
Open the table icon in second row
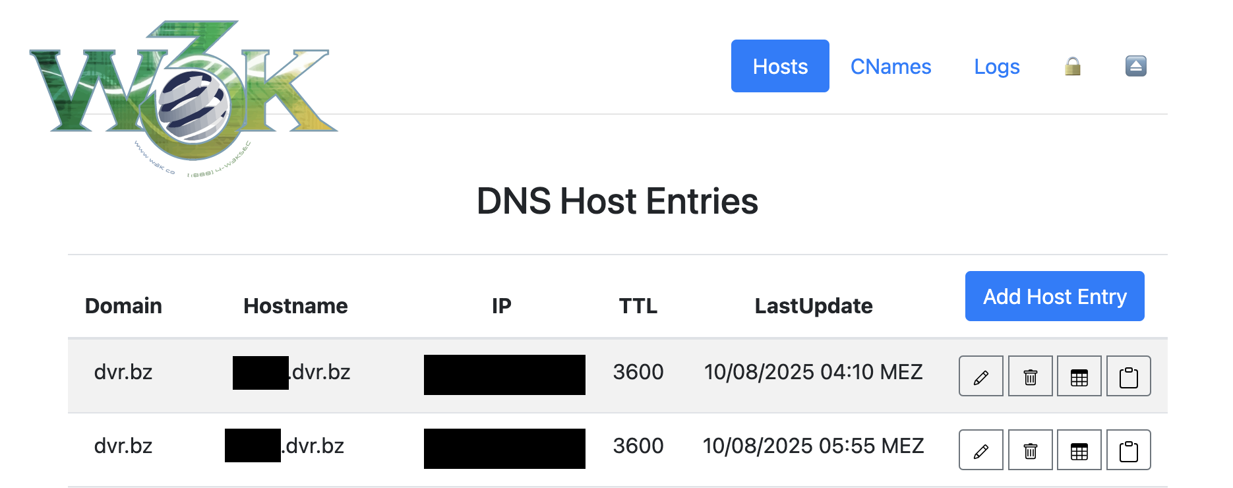pyautogui.click(x=1079, y=450)
